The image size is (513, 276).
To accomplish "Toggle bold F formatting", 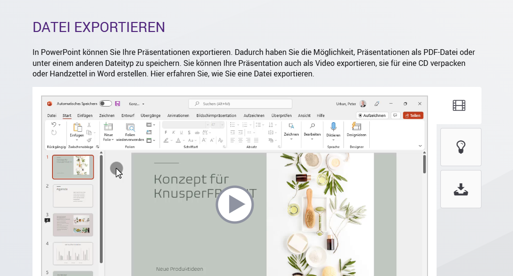I will click(166, 132).
